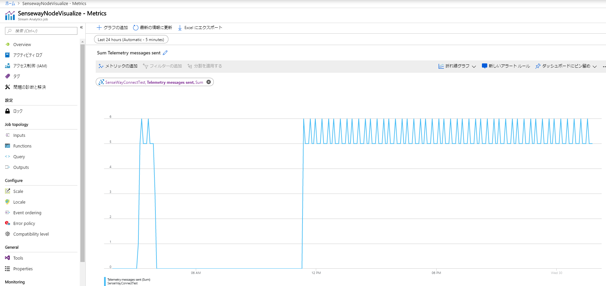The height and width of the screenshot is (286, 606).
Task: Click the タグ tag icon
Action: pos(7,76)
